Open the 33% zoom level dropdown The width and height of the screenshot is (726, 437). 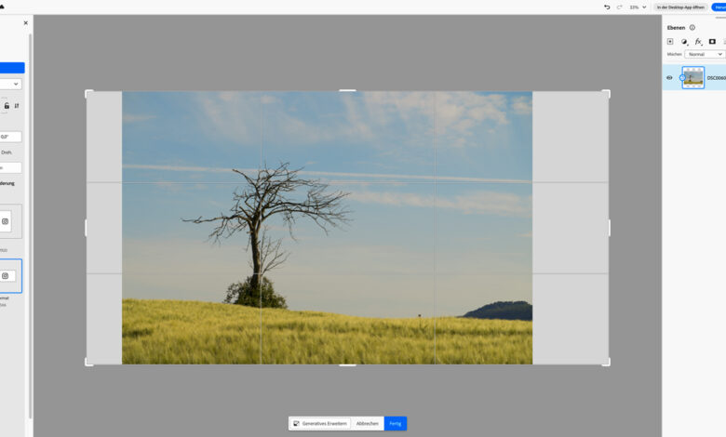(638, 7)
